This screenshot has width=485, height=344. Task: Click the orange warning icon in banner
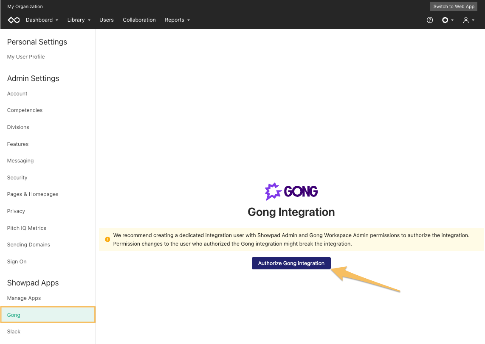[107, 239]
